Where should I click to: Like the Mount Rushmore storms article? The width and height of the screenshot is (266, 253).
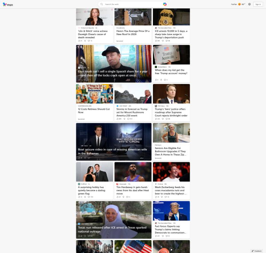pyautogui.click(x=119, y=119)
